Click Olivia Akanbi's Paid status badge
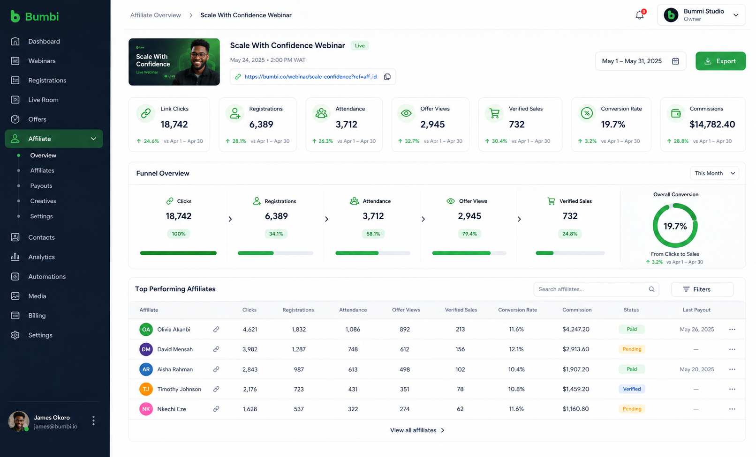Screen dimensions: 756x457 (x=632, y=329)
